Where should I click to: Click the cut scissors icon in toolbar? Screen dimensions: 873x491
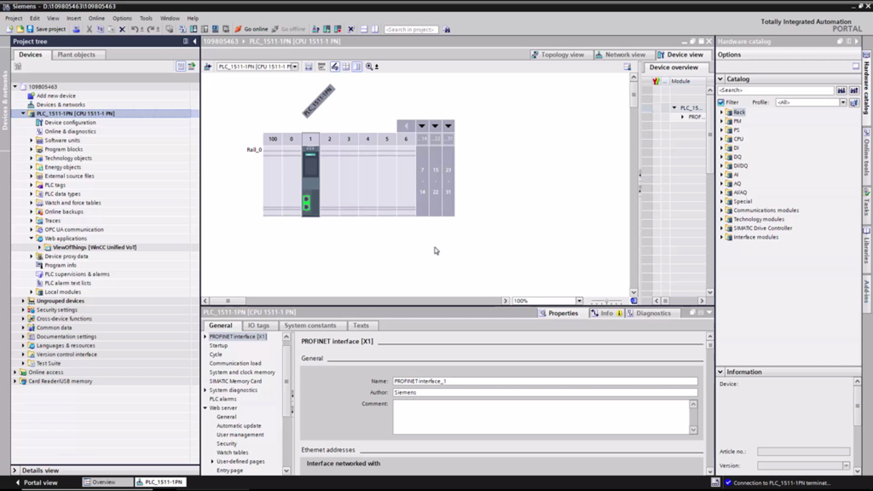[89, 29]
